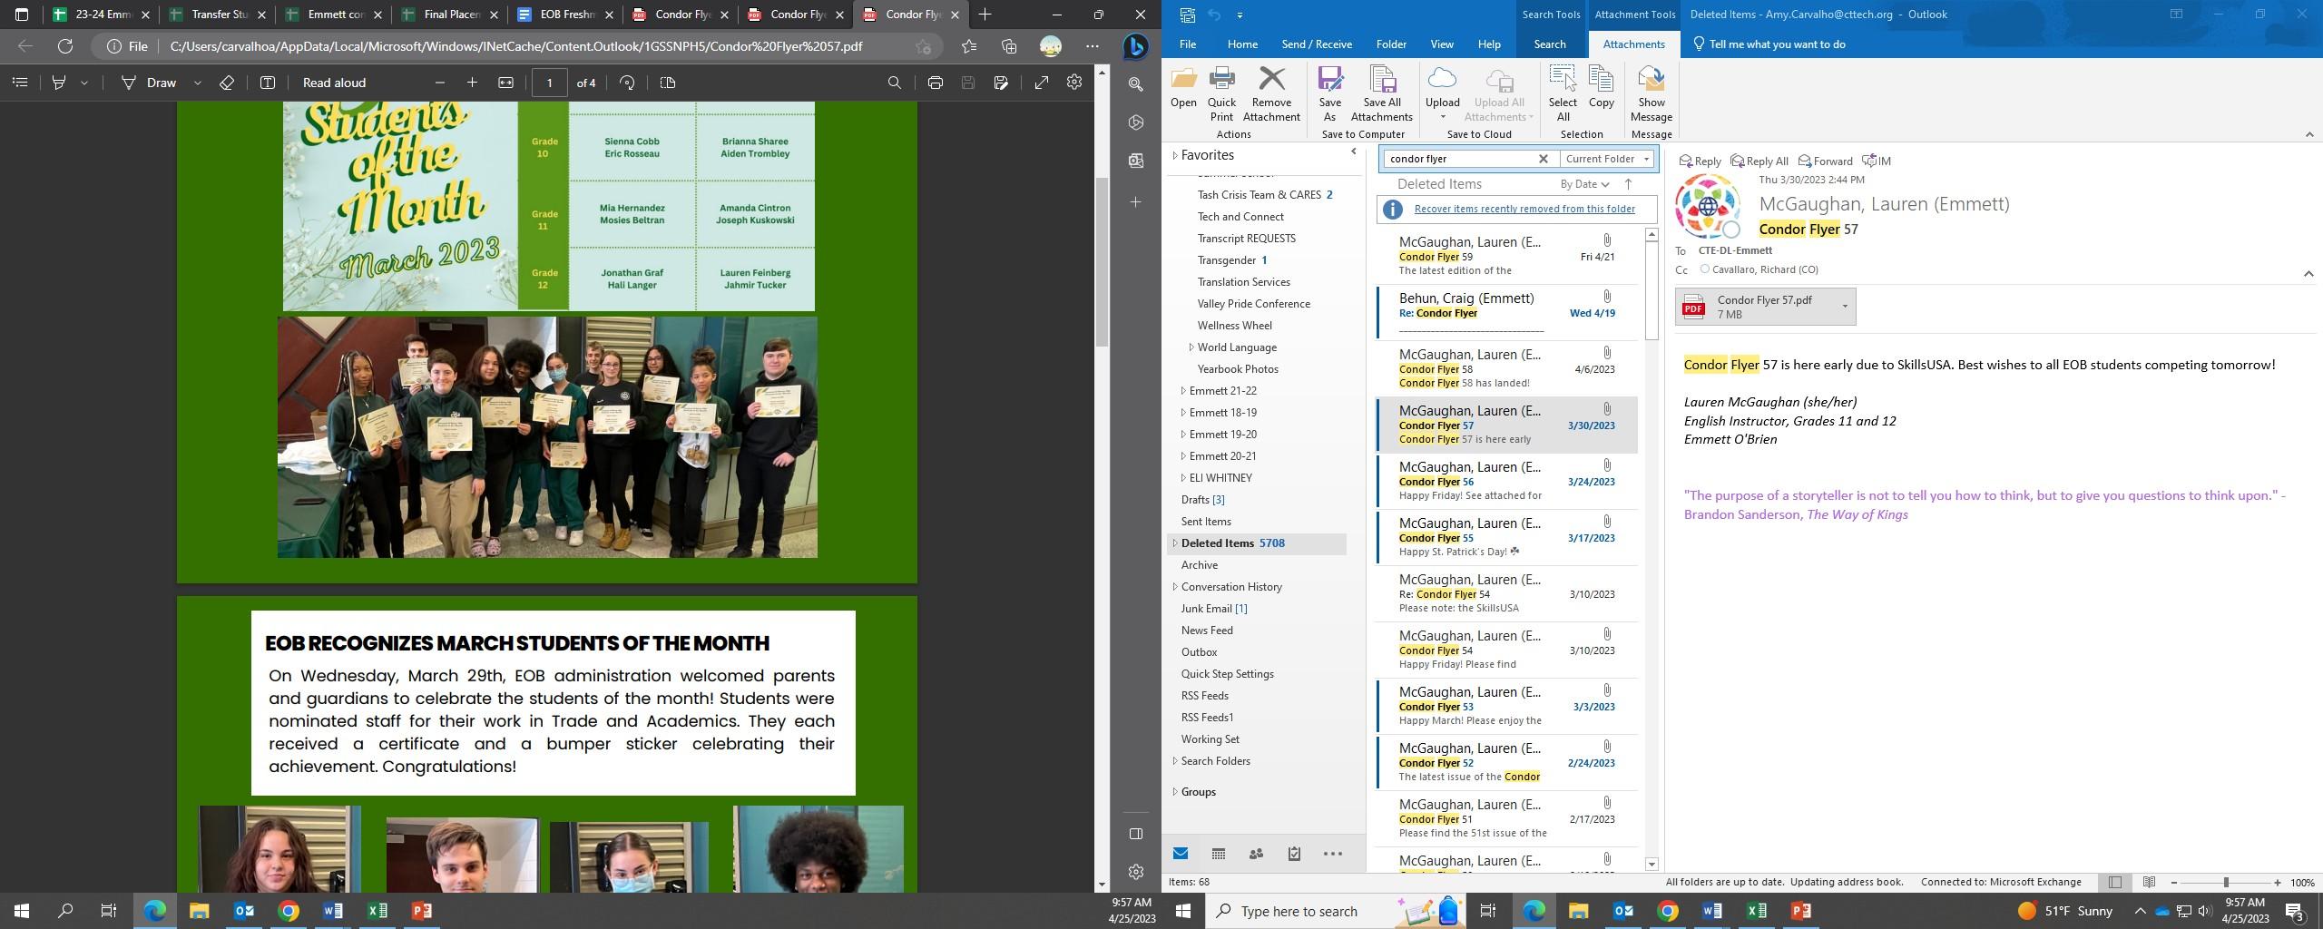
Task: Rotate the PDF page in Edge
Action: [627, 83]
